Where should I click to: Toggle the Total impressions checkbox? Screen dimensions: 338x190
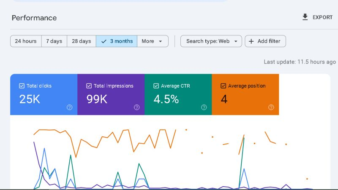89,86
